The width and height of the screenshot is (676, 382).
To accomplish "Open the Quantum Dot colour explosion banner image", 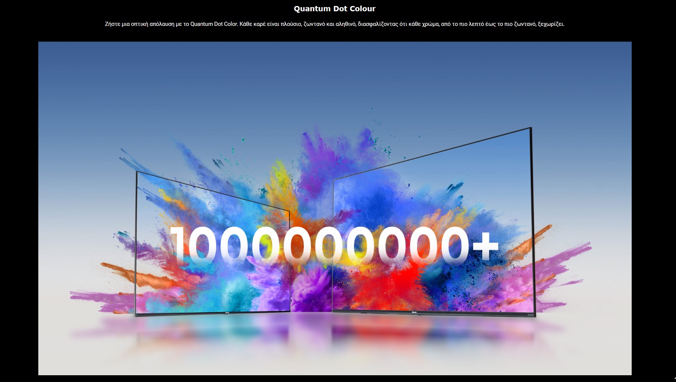I will (x=335, y=208).
